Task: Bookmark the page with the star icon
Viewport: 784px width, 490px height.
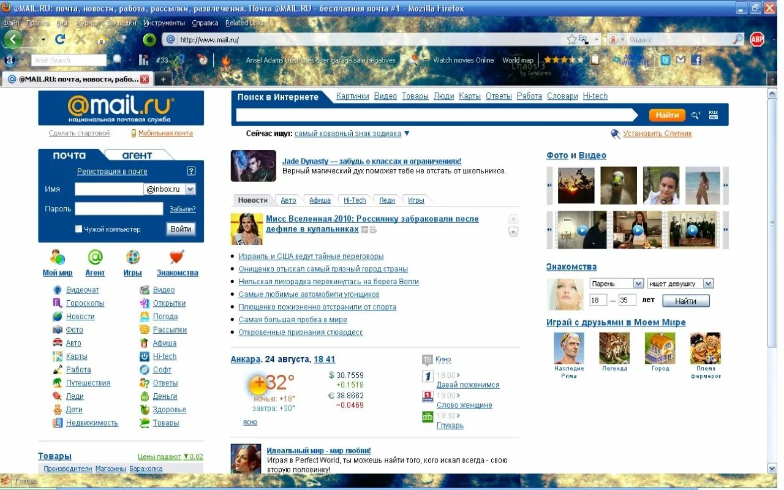Action: tap(571, 39)
